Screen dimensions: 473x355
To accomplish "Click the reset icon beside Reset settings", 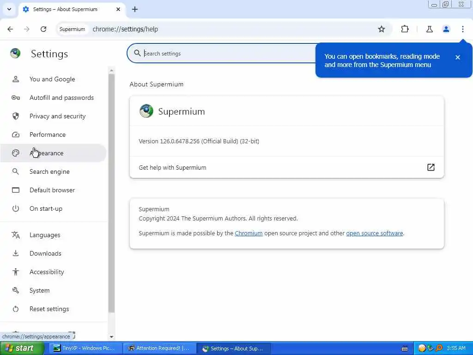I will 16,309.
